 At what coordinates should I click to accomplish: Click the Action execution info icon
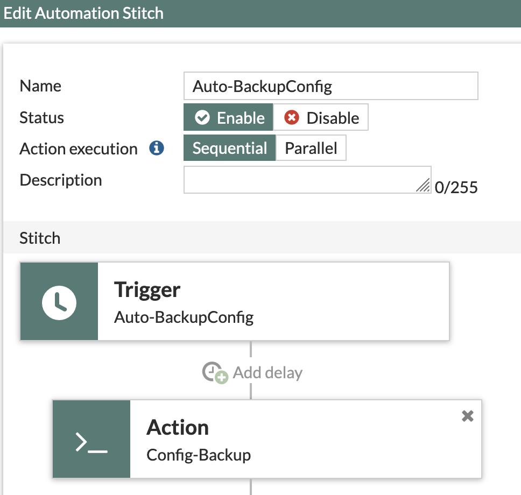coord(157,148)
